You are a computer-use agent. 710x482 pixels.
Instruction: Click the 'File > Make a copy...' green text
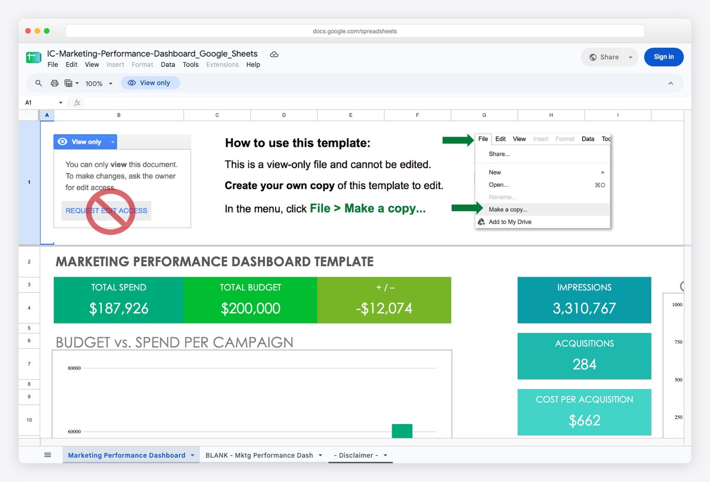click(368, 209)
